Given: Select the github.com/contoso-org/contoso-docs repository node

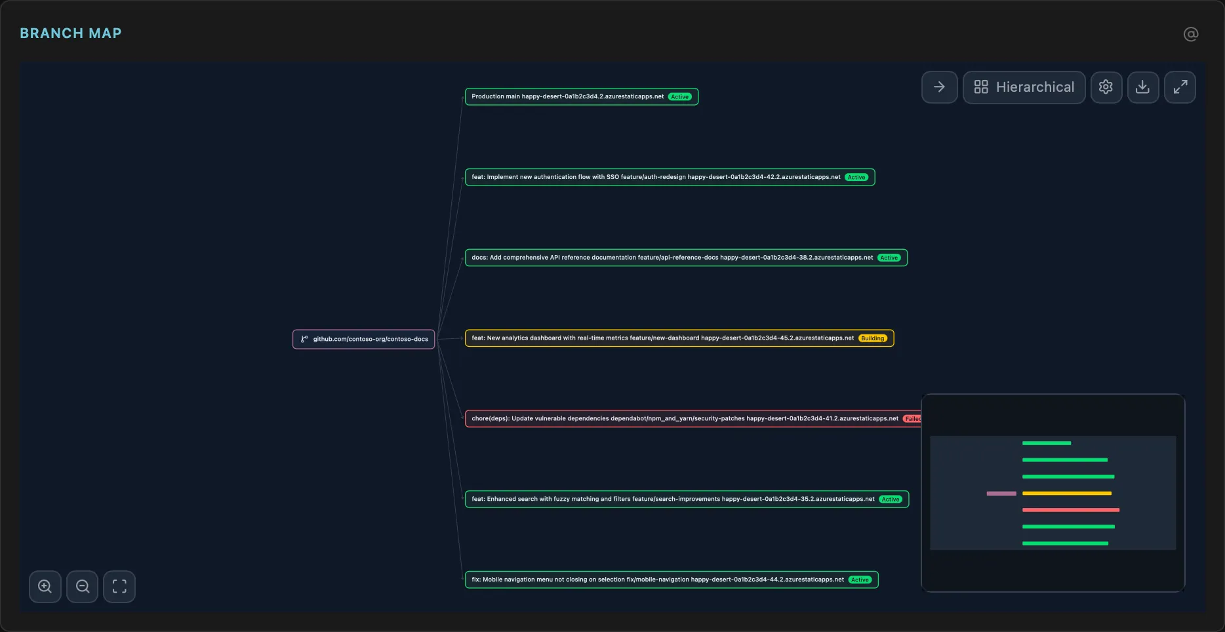Looking at the screenshot, I should (364, 339).
